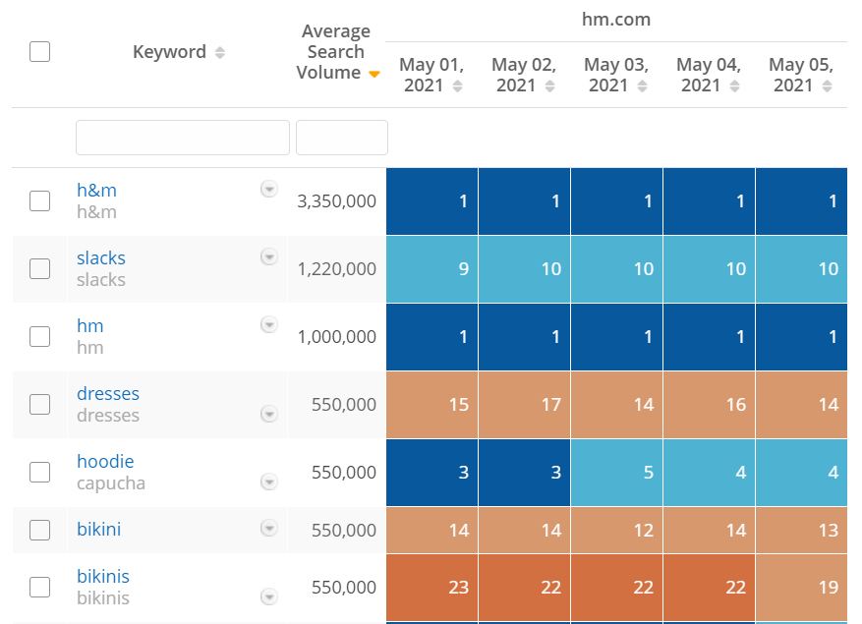Viewport: 862px width, 624px height.
Task: Sort by May 03, 2021 column
Action: tap(642, 85)
